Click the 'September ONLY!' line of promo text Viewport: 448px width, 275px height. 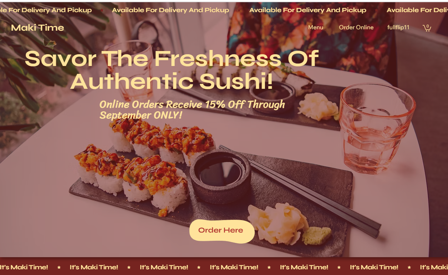coord(141,115)
